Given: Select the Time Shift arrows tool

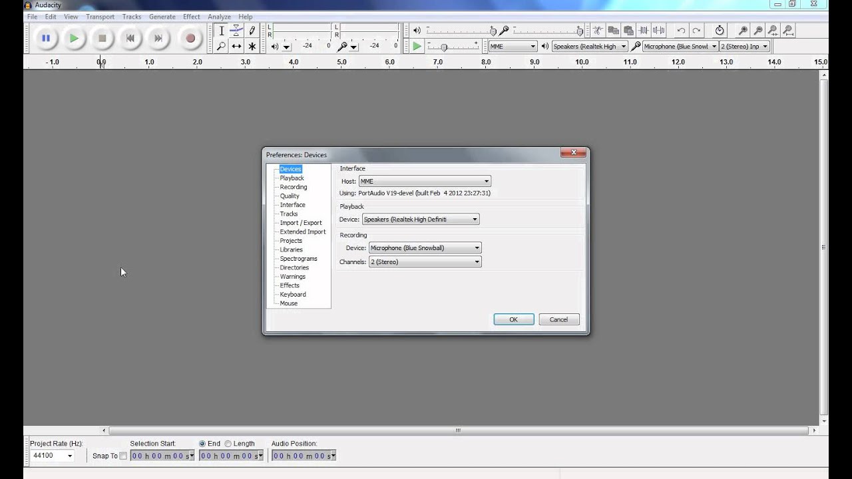Looking at the screenshot, I should 236,46.
